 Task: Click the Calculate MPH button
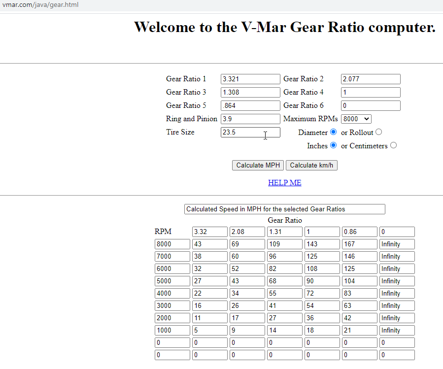[258, 166]
